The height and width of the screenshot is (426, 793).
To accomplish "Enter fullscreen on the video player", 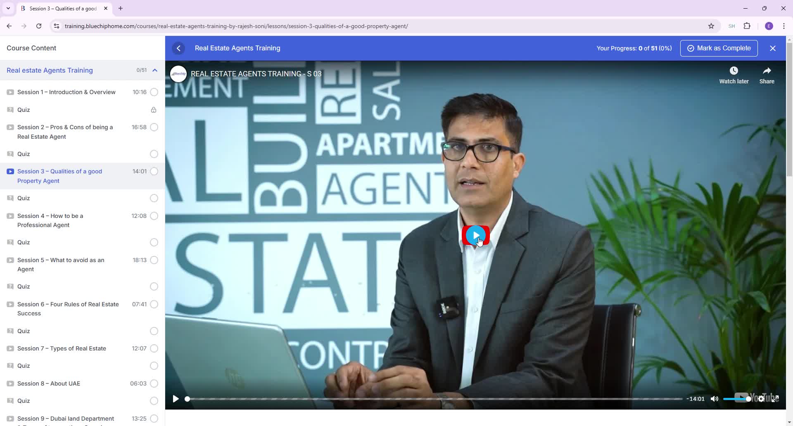I will tap(775, 399).
